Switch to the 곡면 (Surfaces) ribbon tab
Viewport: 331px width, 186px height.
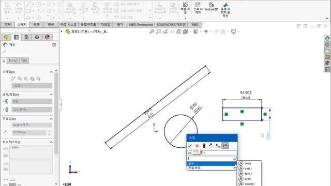click(x=36, y=25)
